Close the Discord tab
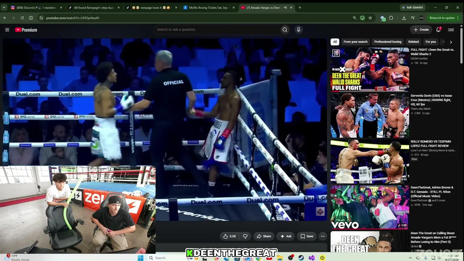The width and height of the screenshot is (464, 261). 61,8
